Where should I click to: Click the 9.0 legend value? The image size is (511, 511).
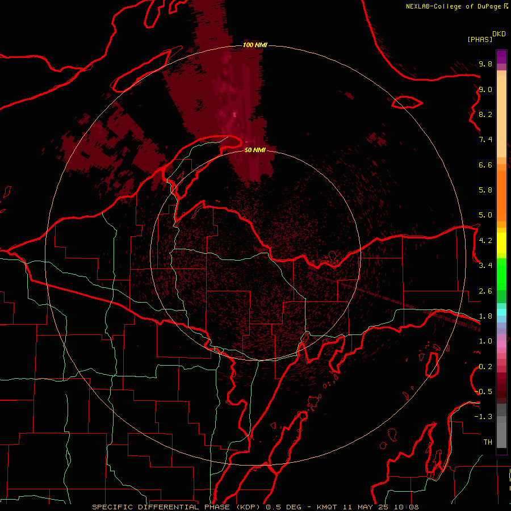point(485,89)
